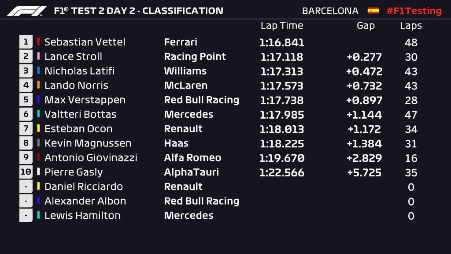
Task: Click position 1 number badge
Action: 26,42
